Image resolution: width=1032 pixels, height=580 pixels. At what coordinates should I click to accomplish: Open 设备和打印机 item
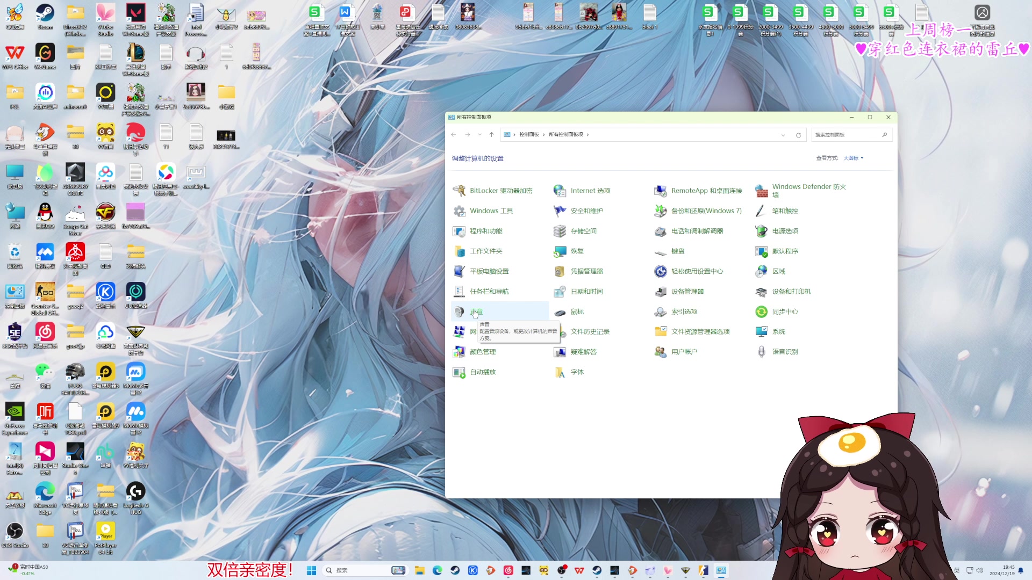783,292
